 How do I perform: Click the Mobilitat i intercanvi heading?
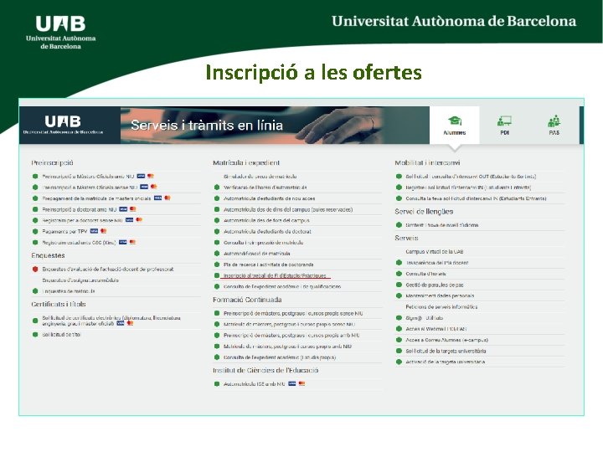427,162
